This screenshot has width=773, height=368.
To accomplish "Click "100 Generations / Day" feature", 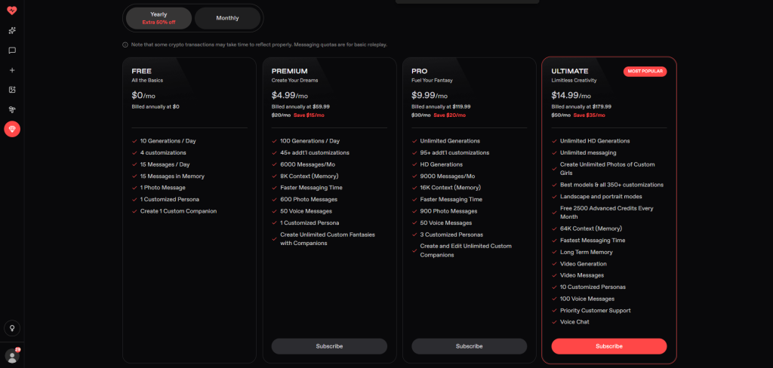I will [x=310, y=141].
